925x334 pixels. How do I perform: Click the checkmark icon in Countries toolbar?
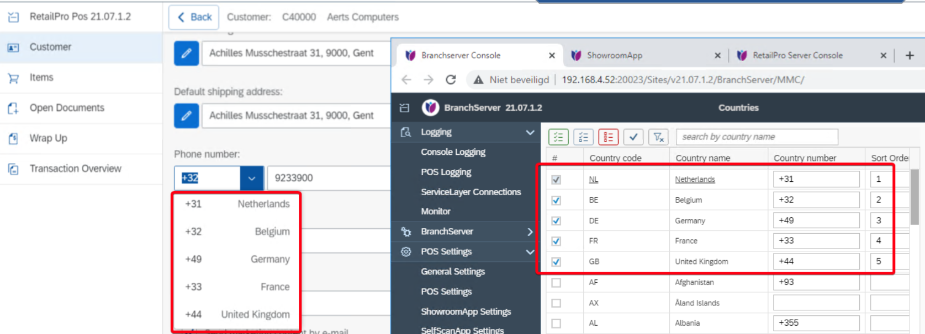(633, 137)
